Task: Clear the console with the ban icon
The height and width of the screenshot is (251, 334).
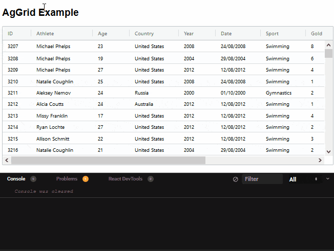Action: (x=235, y=179)
